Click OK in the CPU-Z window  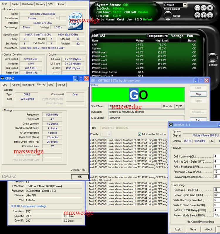click(x=80, y=177)
